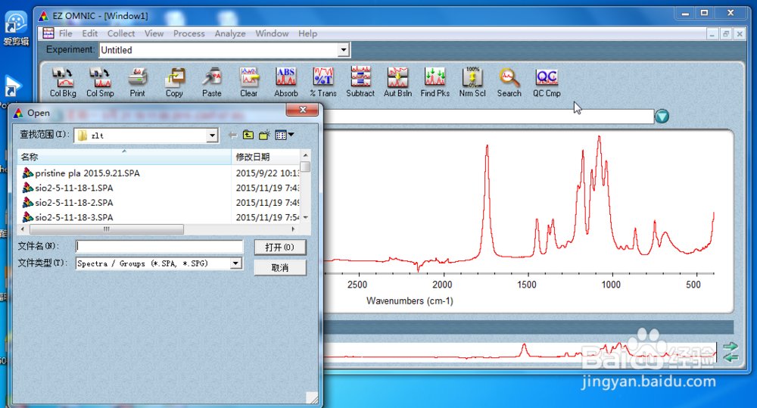757x408 pixels.
Task: Click the Copy toolbar icon
Action: coord(174,82)
